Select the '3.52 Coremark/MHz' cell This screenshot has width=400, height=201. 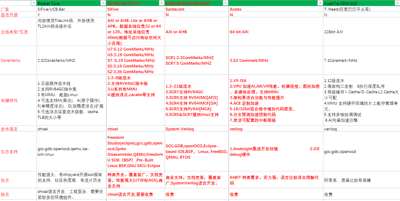276,60
